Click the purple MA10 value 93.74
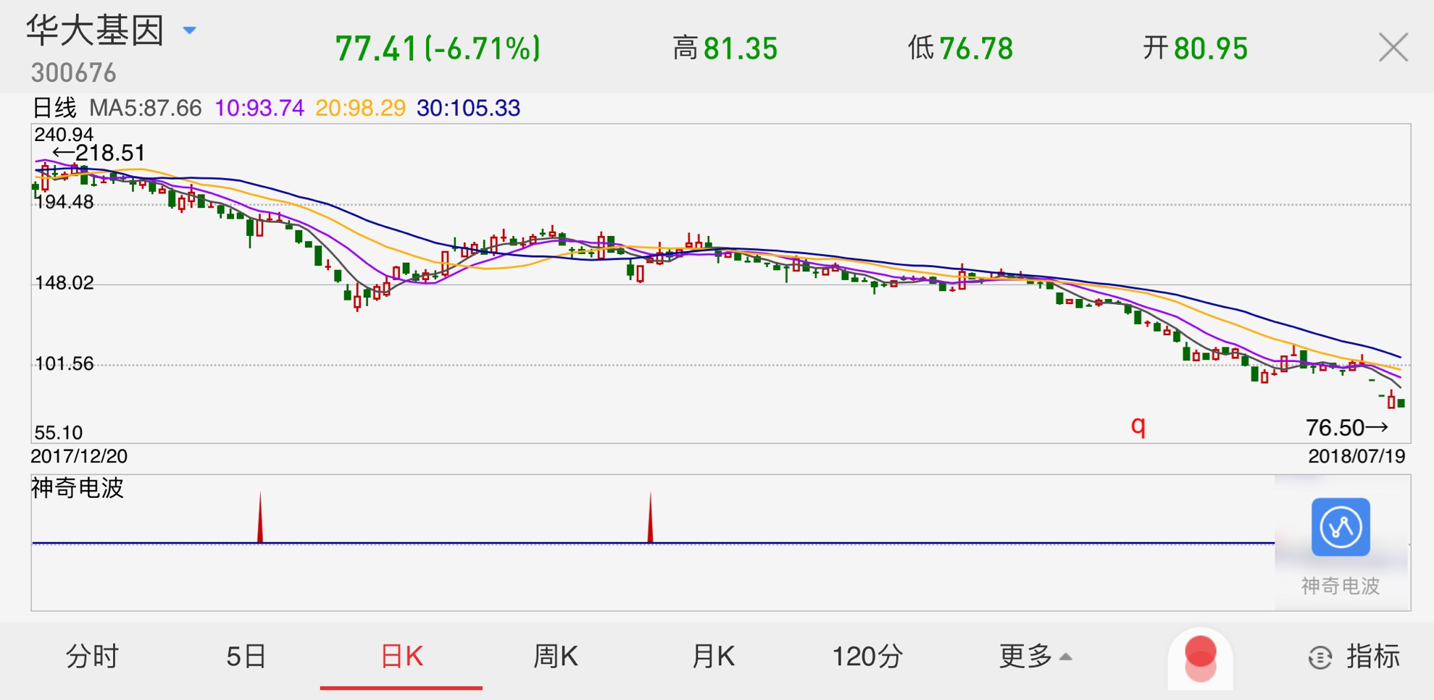 [259, 108]
